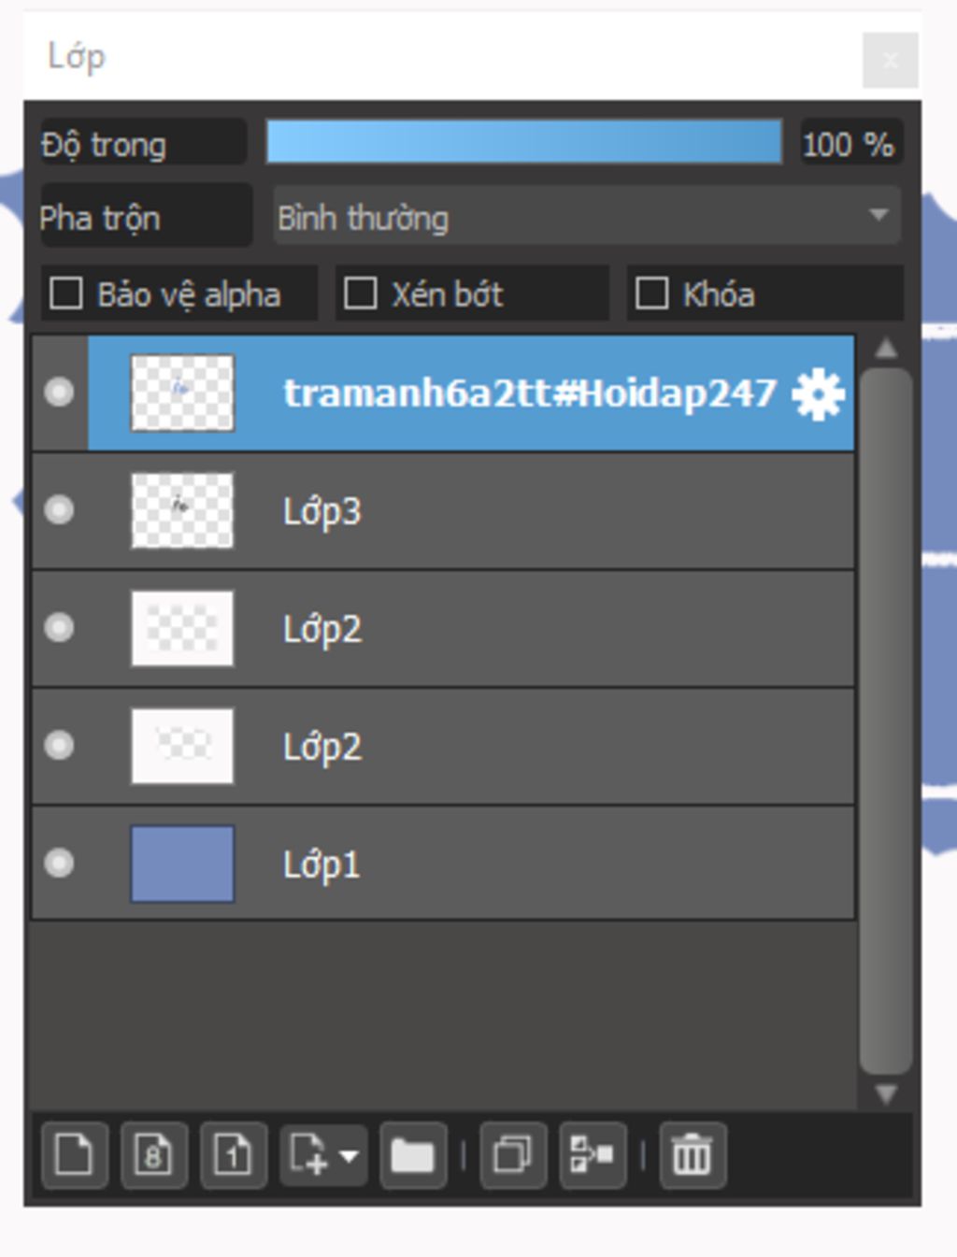This screenshot has height=1257, width=957.
Task: Expand add special layer dropdown arrow
Action: (x=349, y=1157)
